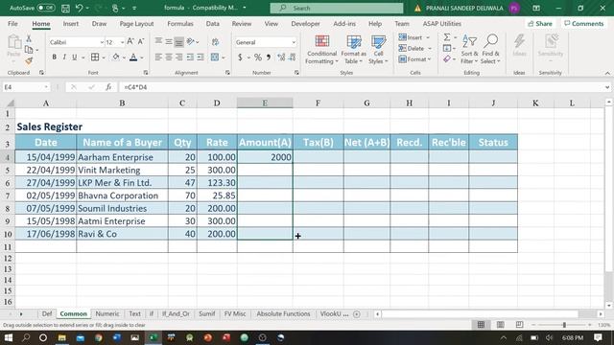Apply the Font Color red A
Image resolution: width=614 pixels, height=345 pixels.
click(x=133, y=57)
